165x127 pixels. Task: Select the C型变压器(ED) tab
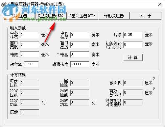click(x=51, y=16)
